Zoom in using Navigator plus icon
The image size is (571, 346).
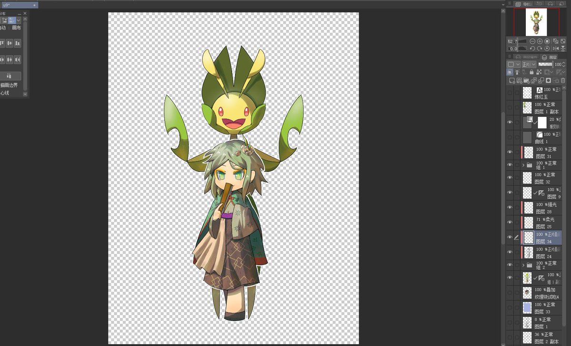pos(540,41)
